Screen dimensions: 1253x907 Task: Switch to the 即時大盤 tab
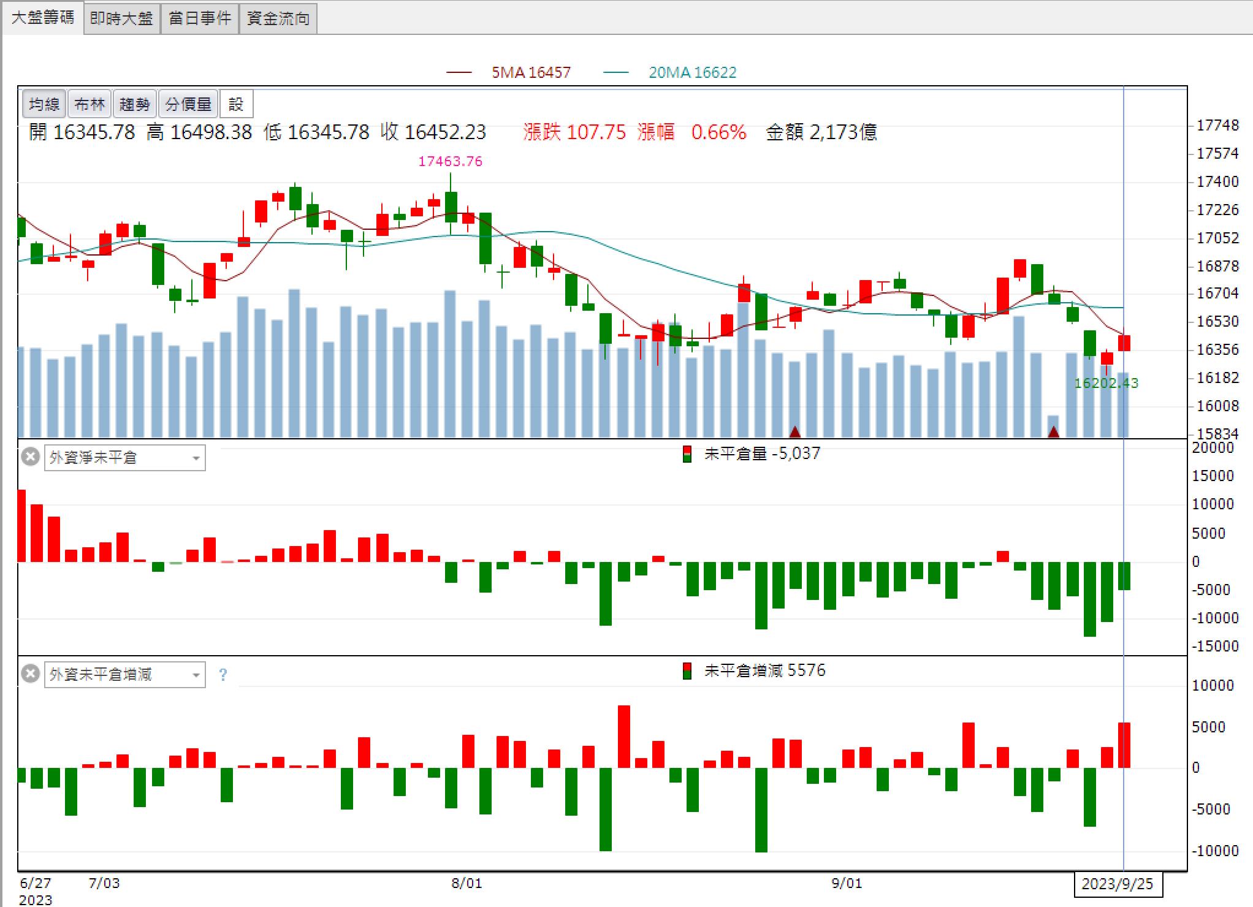click(x=121, y=18)
